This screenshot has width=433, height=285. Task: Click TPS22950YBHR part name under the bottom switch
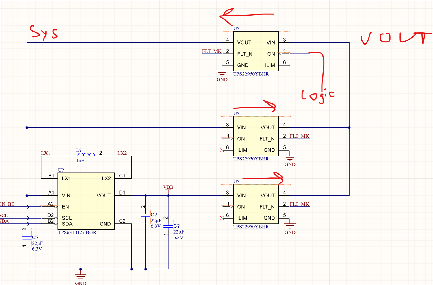tap(251, 227)
